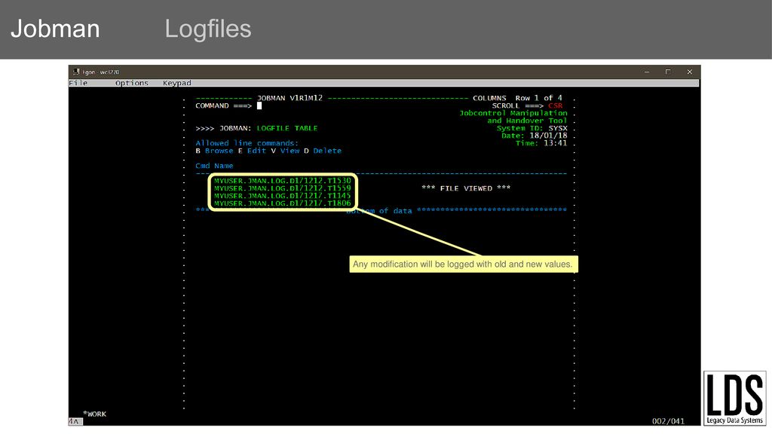772x434 pixels.
Task: Click the cursor position 002/041 indicator
Action: point(668,421)
